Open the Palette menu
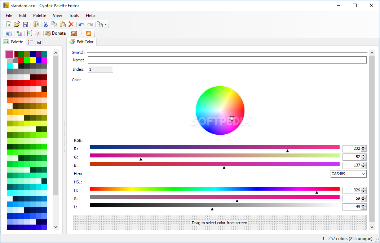This screenshot has height=243, width=380. tap(40, 16)
